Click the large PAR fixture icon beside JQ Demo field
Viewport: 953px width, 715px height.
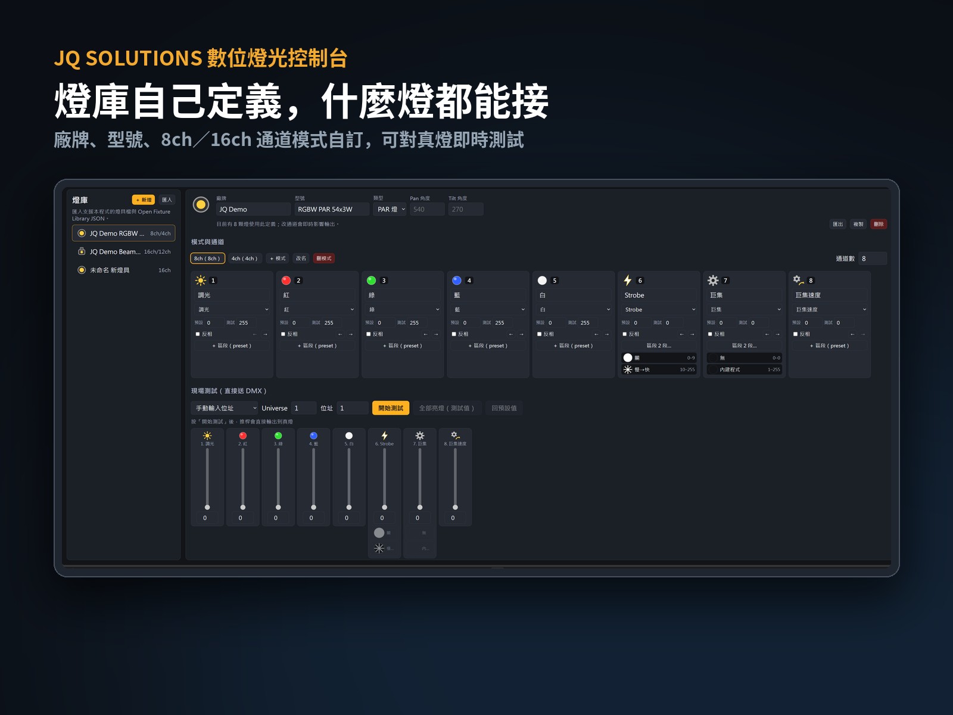(x=201, y=205)
